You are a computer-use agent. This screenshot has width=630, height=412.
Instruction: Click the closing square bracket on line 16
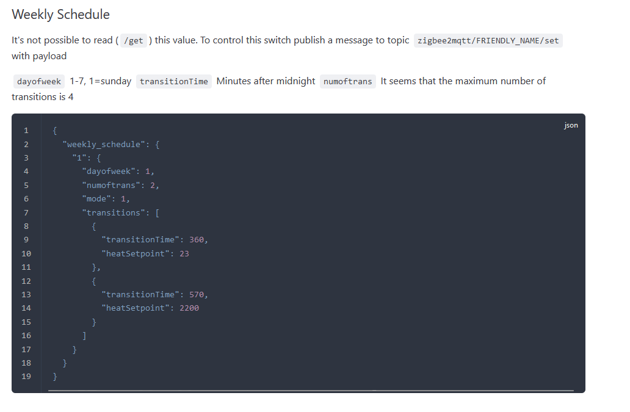click(x=84, y=336)
